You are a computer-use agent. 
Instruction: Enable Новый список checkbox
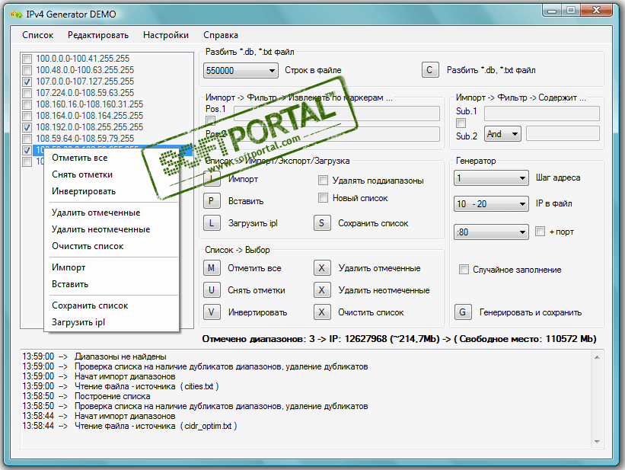coord(323,198)
